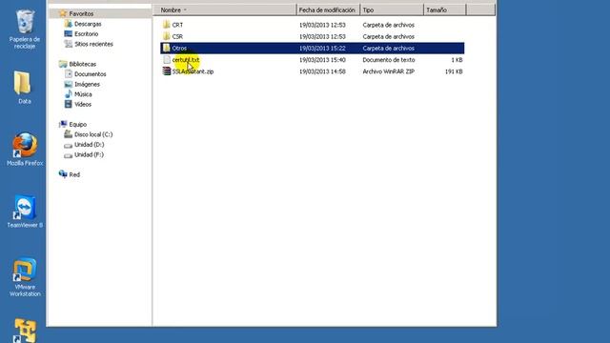Click the CRT folder icon
Viewport: 610px width, 343px height.
pos(167,25)
